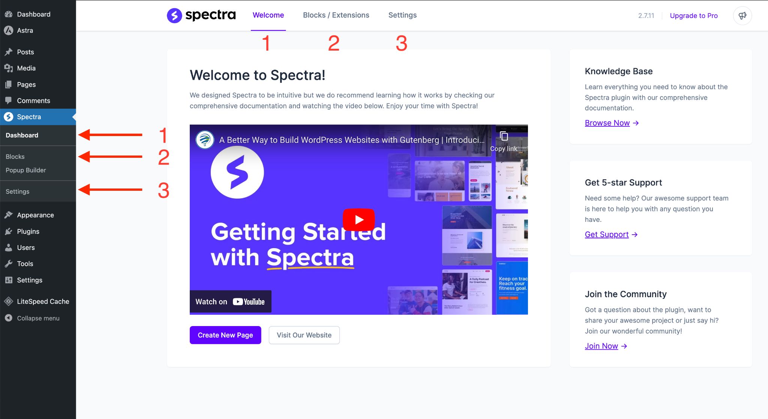The height and width of the screenshot is (419, 768).
Task: Click the Create New Page button
Action: pos(225,334)
